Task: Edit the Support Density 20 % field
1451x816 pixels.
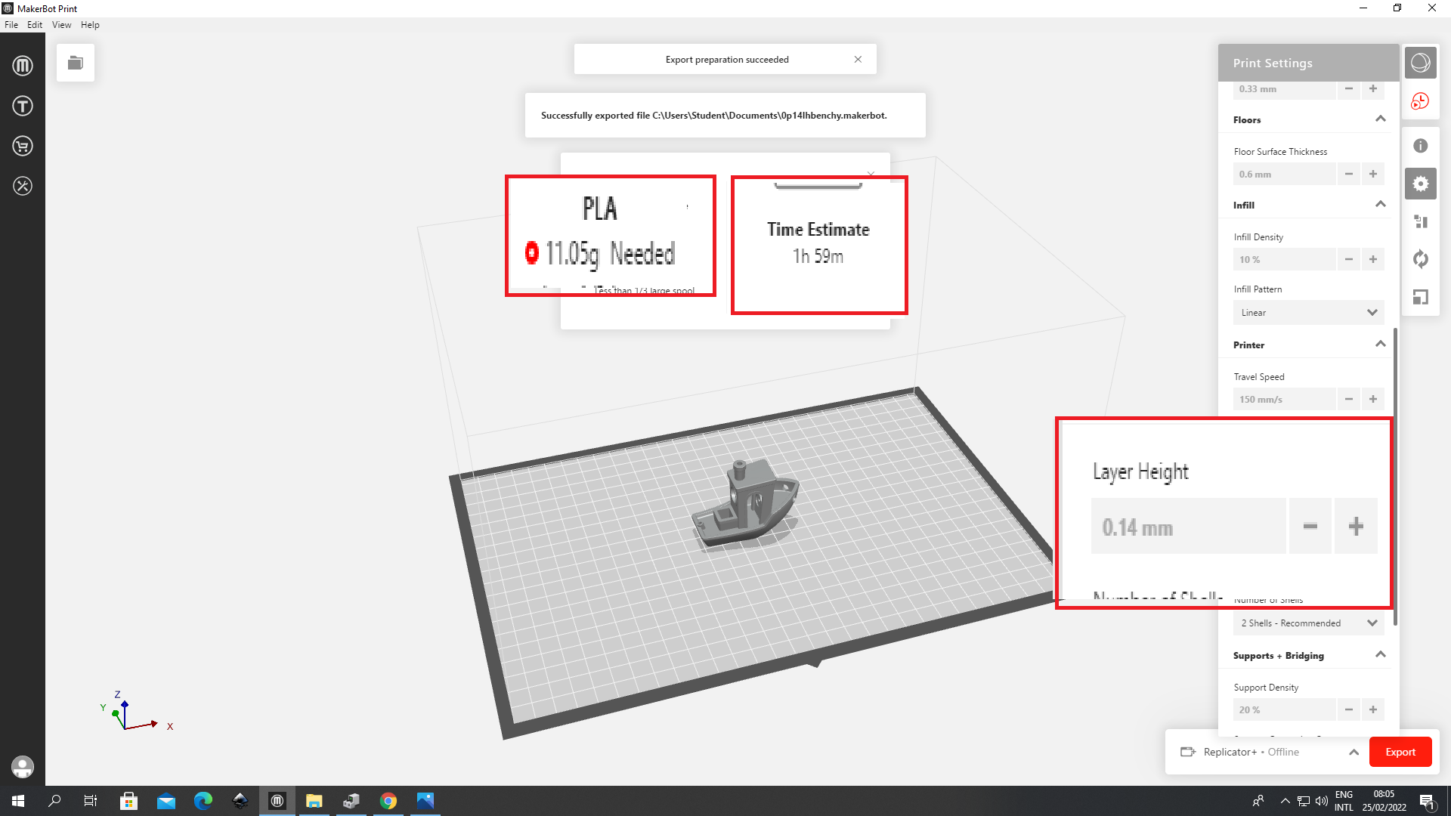Action: click(x=1285, y=709)
